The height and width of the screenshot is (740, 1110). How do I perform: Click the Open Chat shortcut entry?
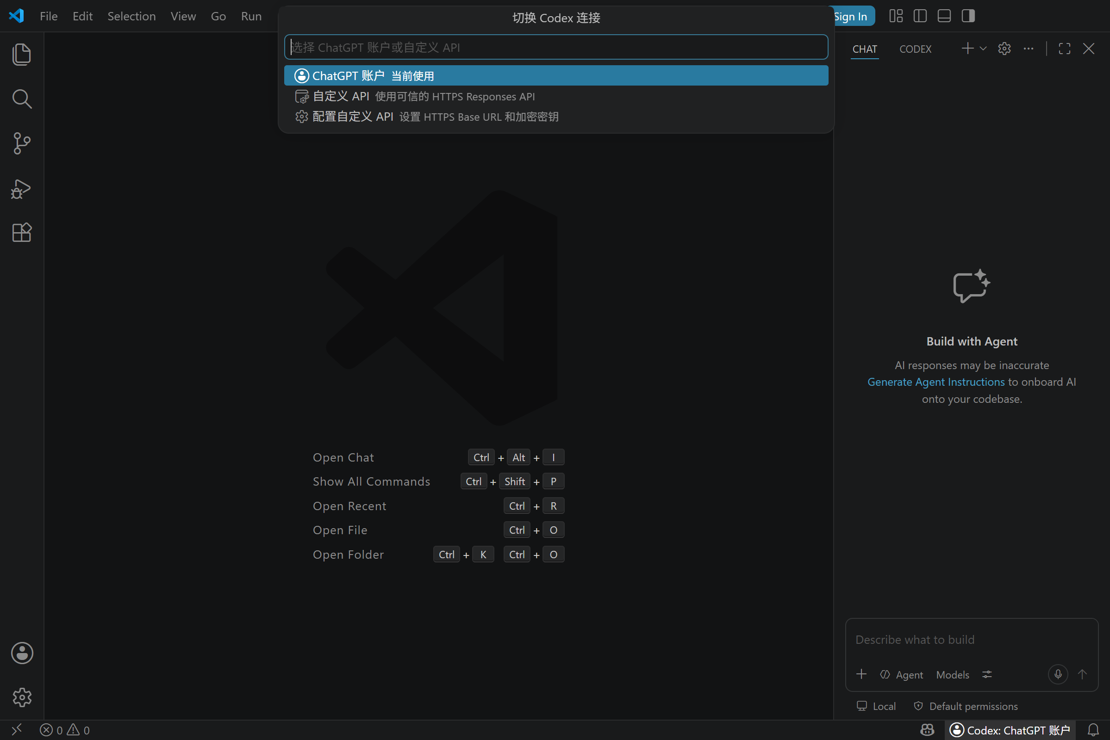click(x=343, y=457)
